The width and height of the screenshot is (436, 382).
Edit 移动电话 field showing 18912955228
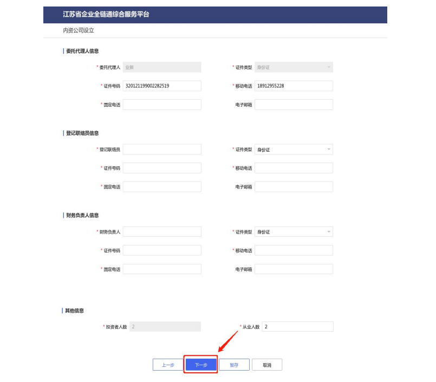point(294,86)
